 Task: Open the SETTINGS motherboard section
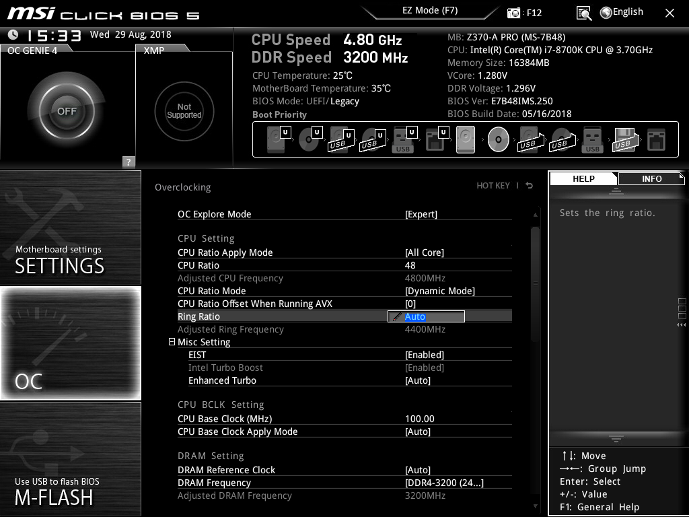pyautogui.click(x=70, y=228)
